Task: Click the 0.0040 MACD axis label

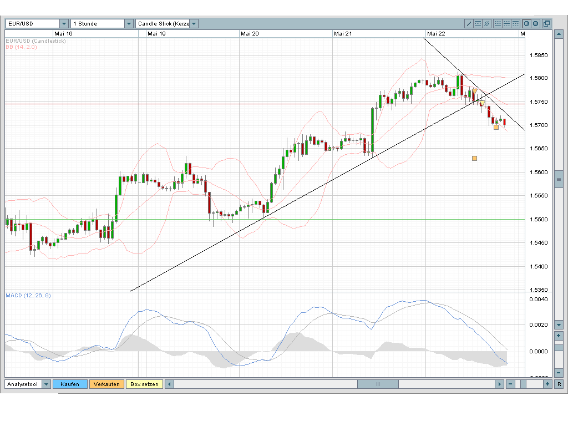Action: pyautogui.click(x=539, y=300)
